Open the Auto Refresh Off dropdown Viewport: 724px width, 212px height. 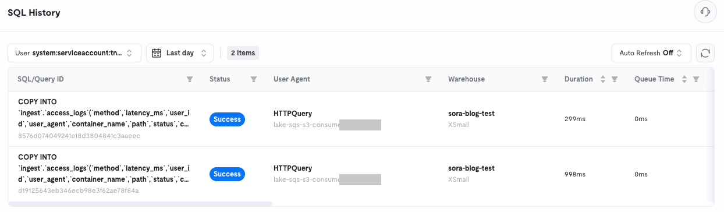coord(651,53)
